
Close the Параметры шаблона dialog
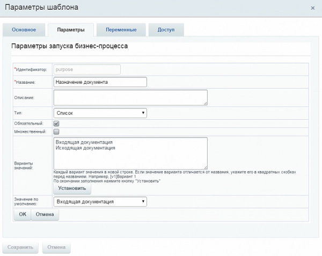[312, 8]
